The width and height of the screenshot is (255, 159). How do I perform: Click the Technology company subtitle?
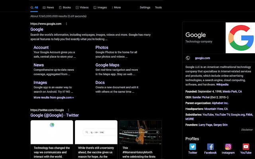[x=199, y=41]
